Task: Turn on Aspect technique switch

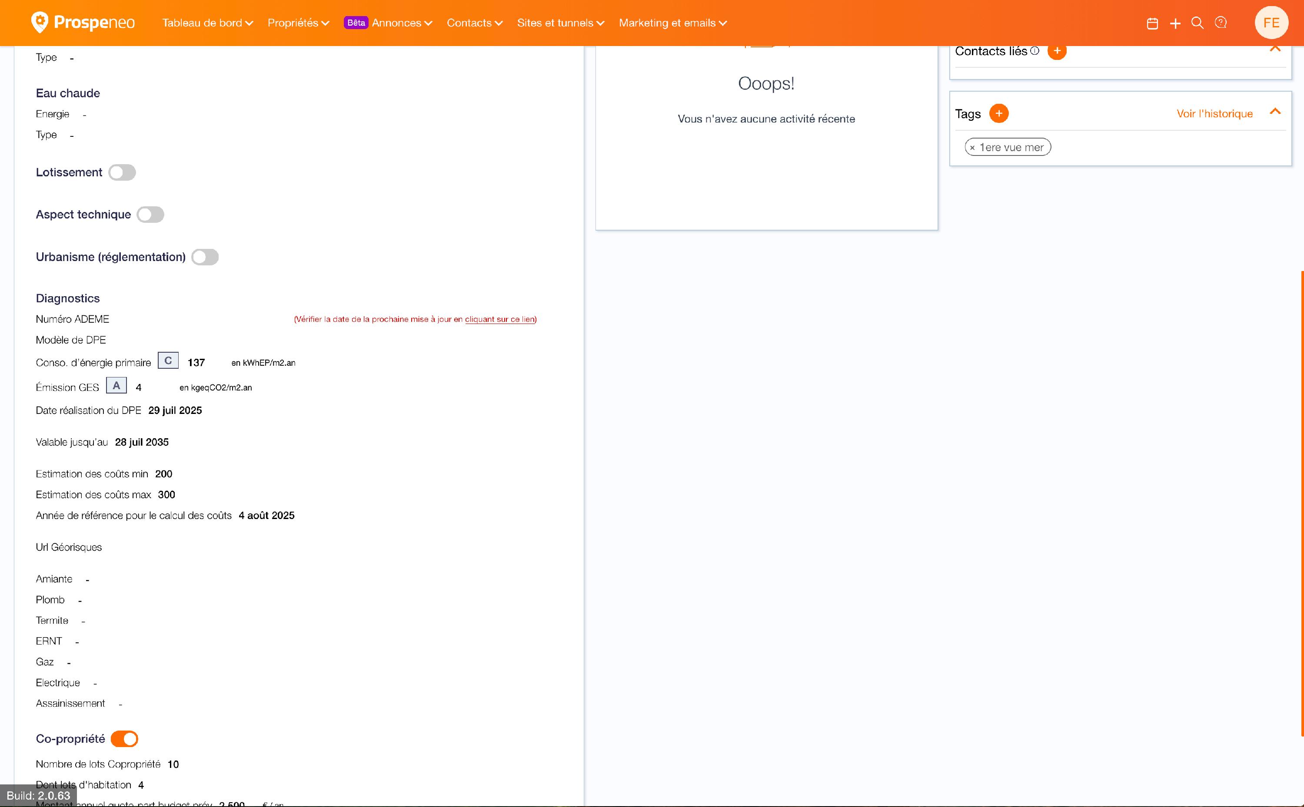Action: click(x=150, y=215)
